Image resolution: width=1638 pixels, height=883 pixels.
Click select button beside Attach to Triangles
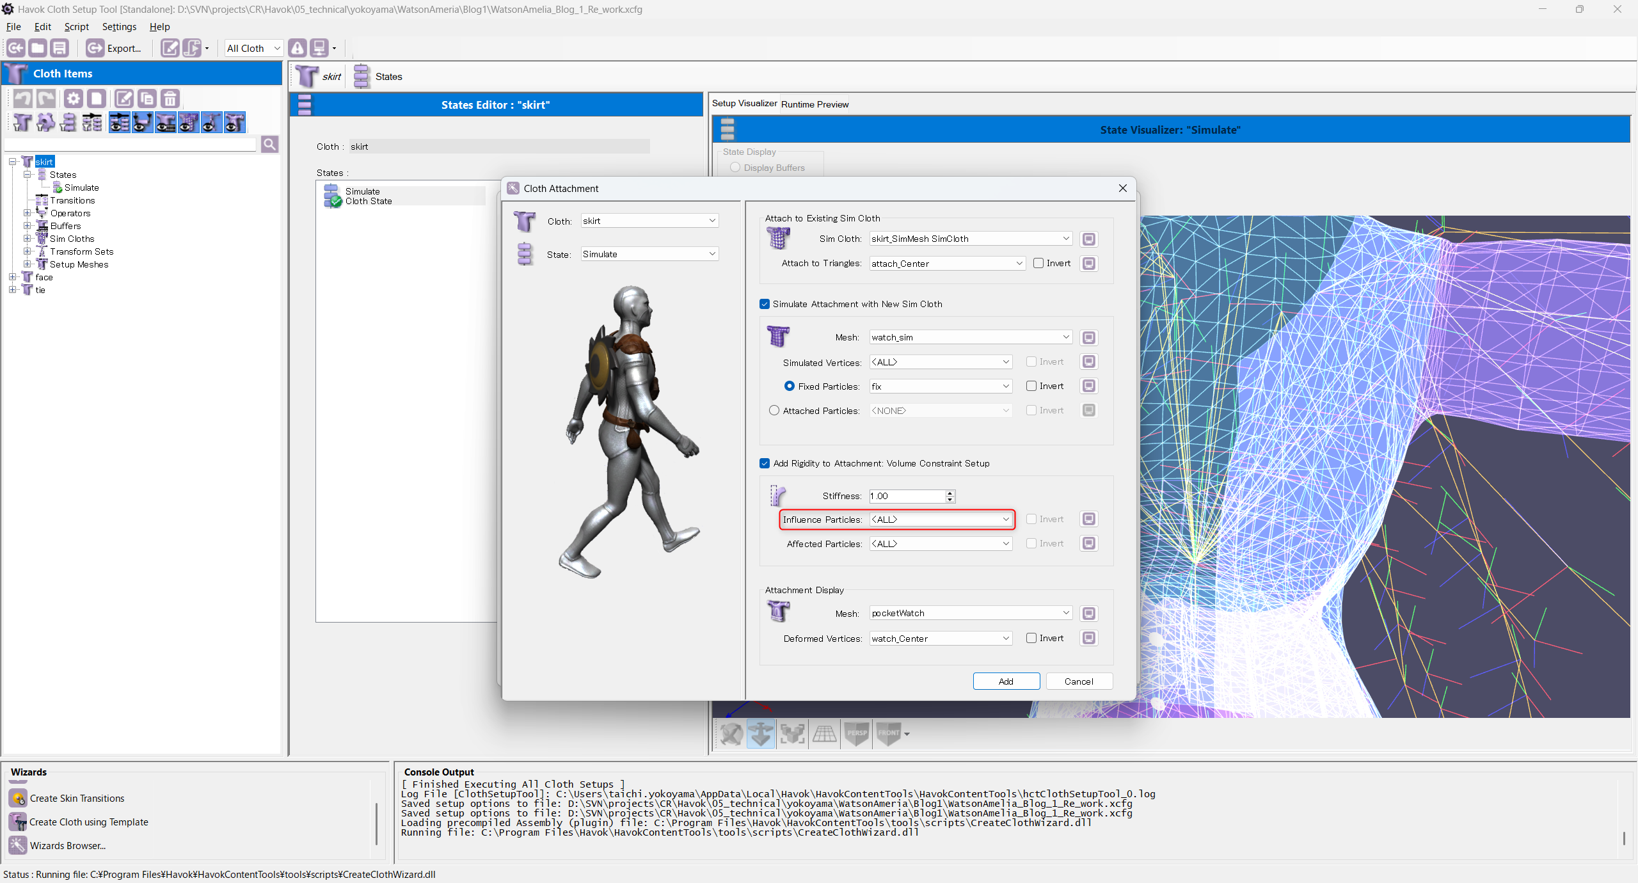(1089, 264)
